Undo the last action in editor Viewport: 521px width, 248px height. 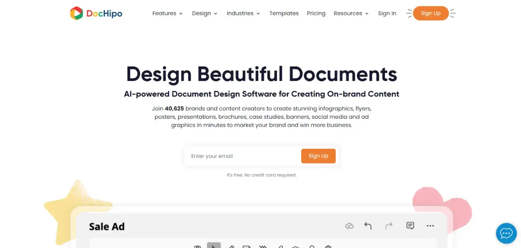pyautogui.click(x=368, y=226)
